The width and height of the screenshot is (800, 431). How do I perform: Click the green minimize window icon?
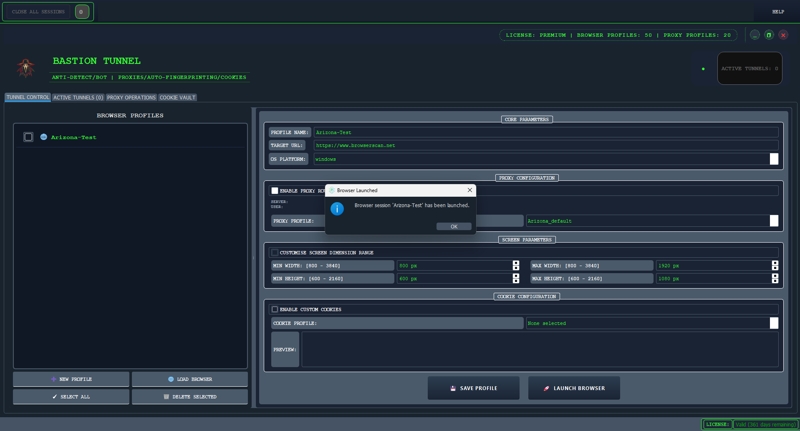pyautogui.click(x=755, y=35)
